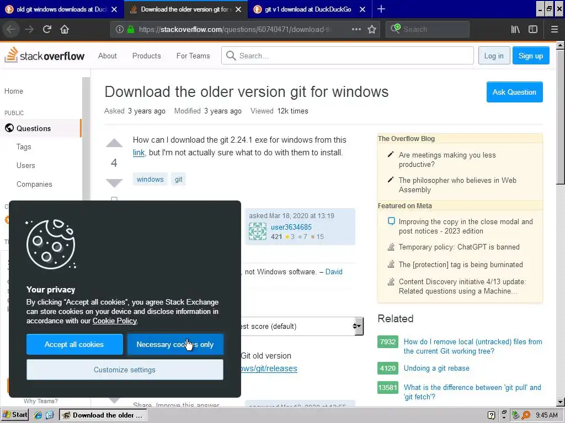Viewport: 565px width, 423px height.
Task: Open 'Improving the copy in the close modal' post
Action: pos(466,226)
